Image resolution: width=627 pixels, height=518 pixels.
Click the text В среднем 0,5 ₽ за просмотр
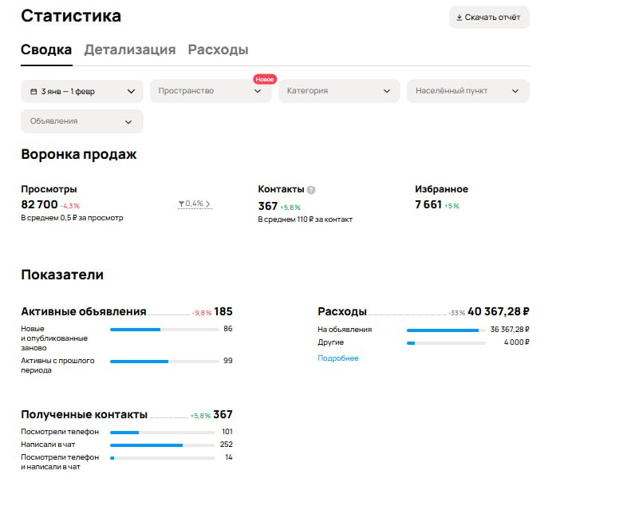(72, 218)
